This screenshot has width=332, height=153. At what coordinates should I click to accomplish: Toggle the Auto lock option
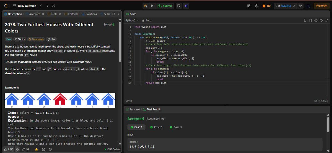[x=147, y=20]
